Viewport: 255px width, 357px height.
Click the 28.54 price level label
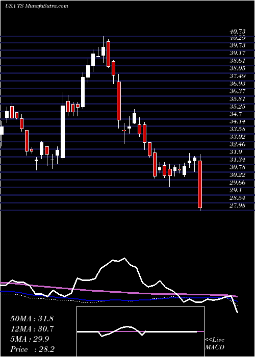click(x=237, y=198)
